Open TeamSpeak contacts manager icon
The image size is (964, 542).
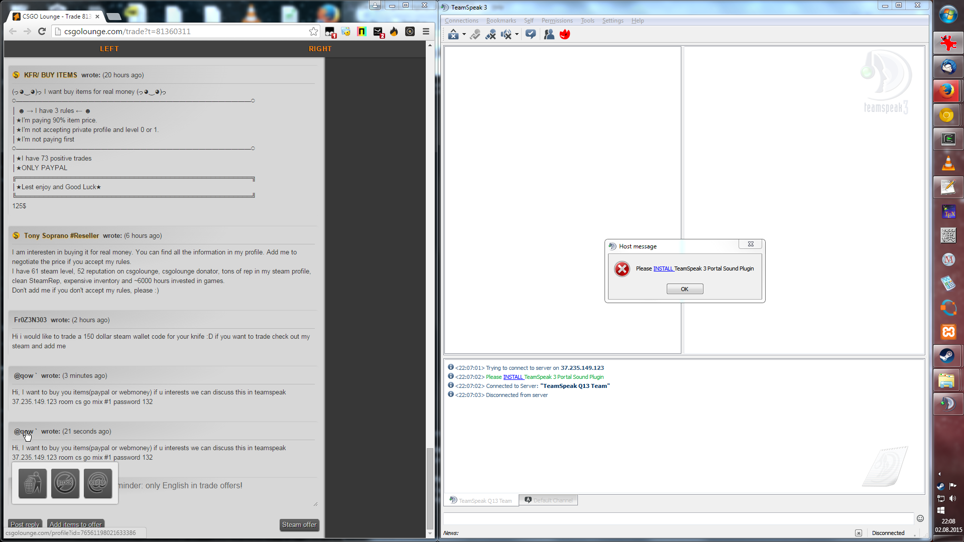click(549, 34)
